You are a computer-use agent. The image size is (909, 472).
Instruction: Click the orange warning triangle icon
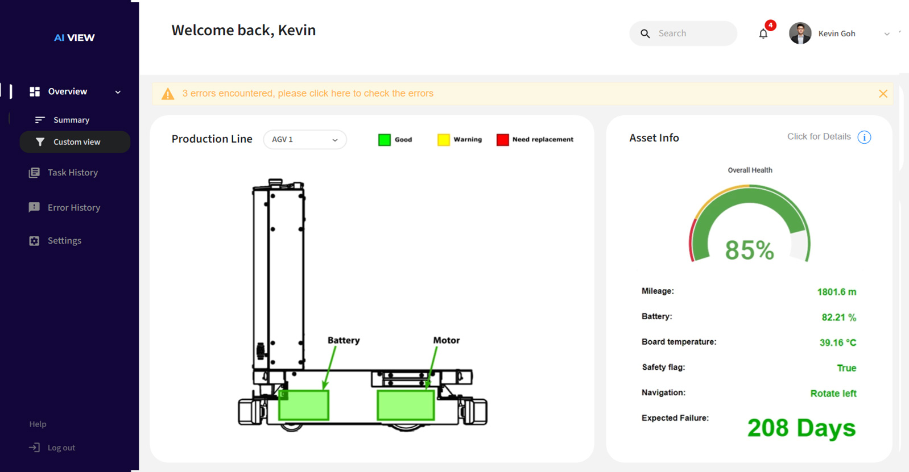168,94
